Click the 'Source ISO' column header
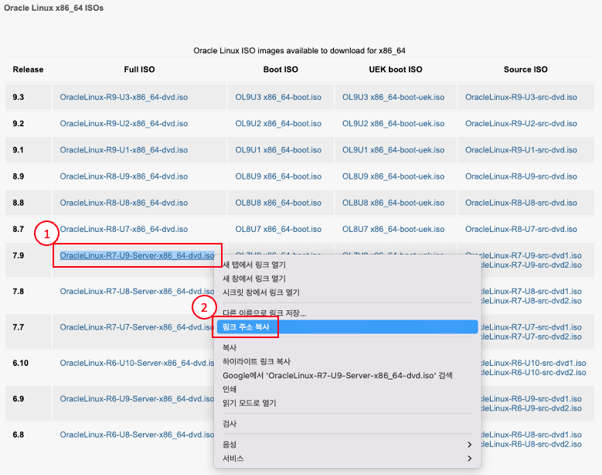Image resolution: width=602 pixels, height=475 pixels. pos(525,70)
